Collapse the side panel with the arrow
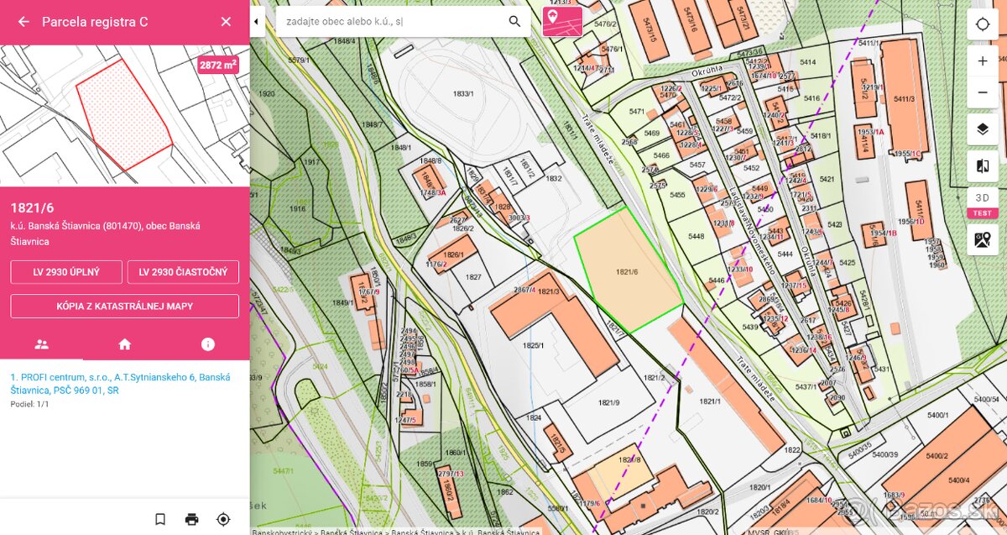1007x535 pixels. tap(258, 22)
